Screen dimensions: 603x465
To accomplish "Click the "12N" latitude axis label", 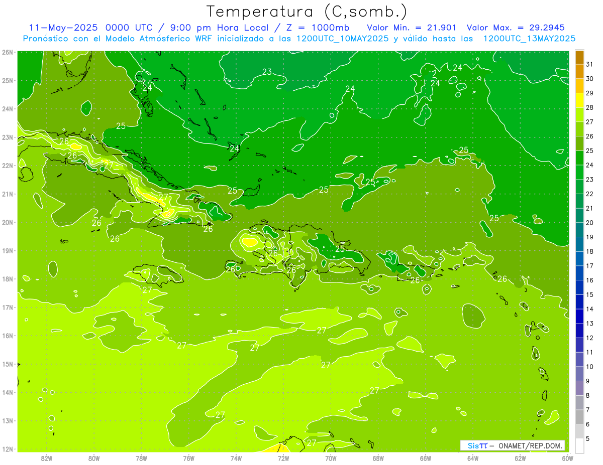I will (8, 449).
